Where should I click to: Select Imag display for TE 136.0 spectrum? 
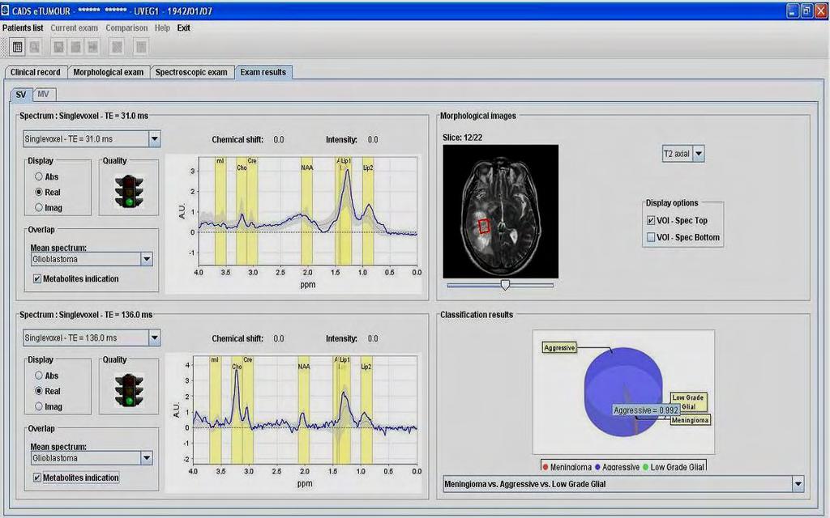click(39, 406)
